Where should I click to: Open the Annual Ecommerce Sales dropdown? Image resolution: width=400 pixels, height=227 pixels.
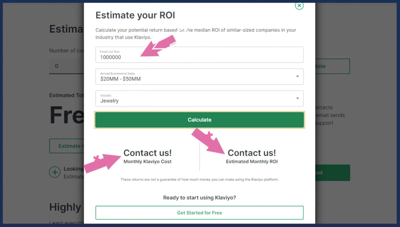199,77
